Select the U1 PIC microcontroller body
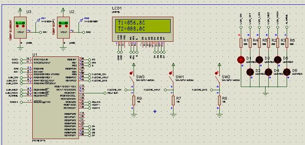This screenshot has width=305, height=145. point(56,98)
